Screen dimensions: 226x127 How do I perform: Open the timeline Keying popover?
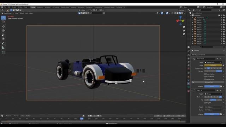(x=17, y=116)
